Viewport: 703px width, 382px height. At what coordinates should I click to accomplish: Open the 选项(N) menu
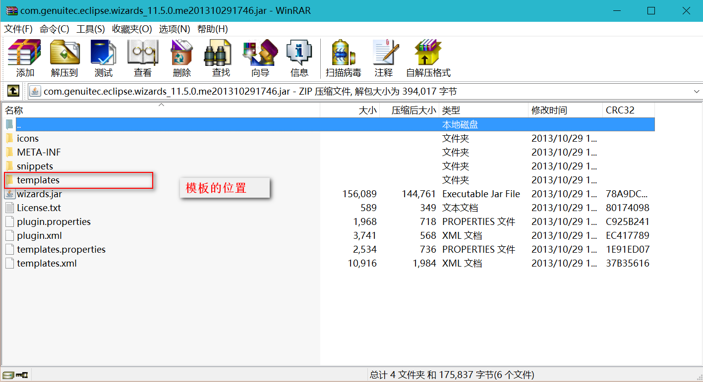(175, 29)
